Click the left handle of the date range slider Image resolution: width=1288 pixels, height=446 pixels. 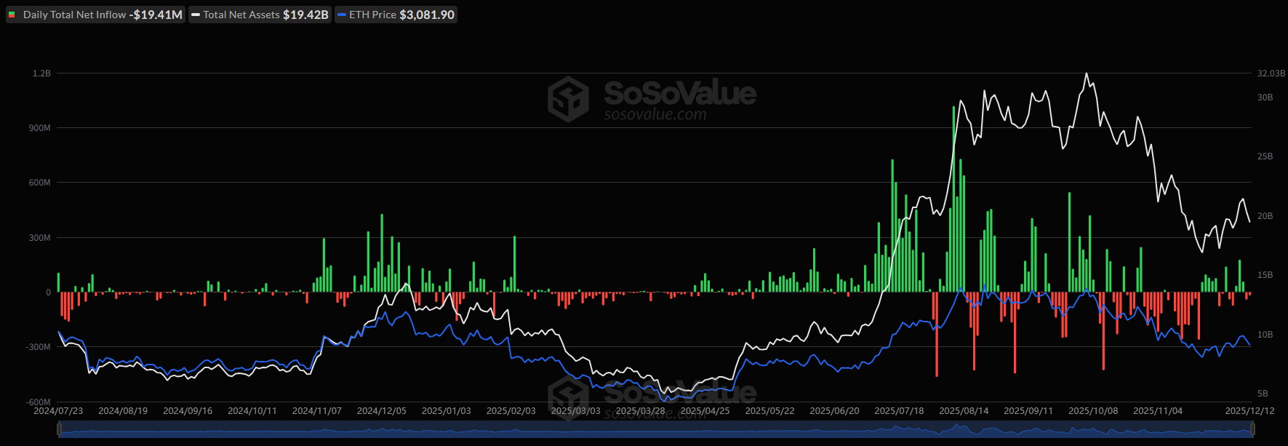pyautogui.click(x=58, y=430)
